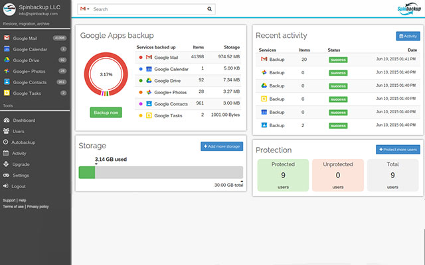Click the Google Contacts sidebar icon
This screenshot has height=265, width=425.
[x=6, y=81]
